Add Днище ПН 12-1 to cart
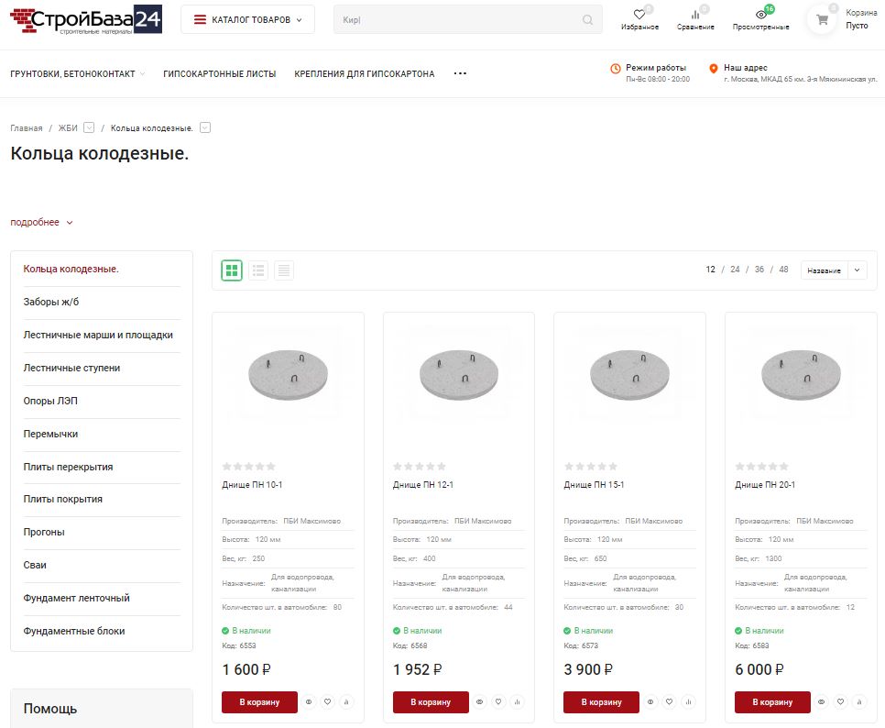This screenshot has width=885, height=728. [431, 702]
